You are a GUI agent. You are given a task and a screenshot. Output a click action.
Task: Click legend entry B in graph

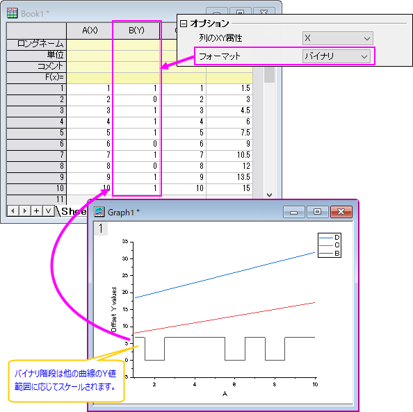330,254
